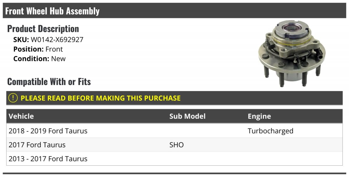Click the Product Description heading

click(43, 29)
